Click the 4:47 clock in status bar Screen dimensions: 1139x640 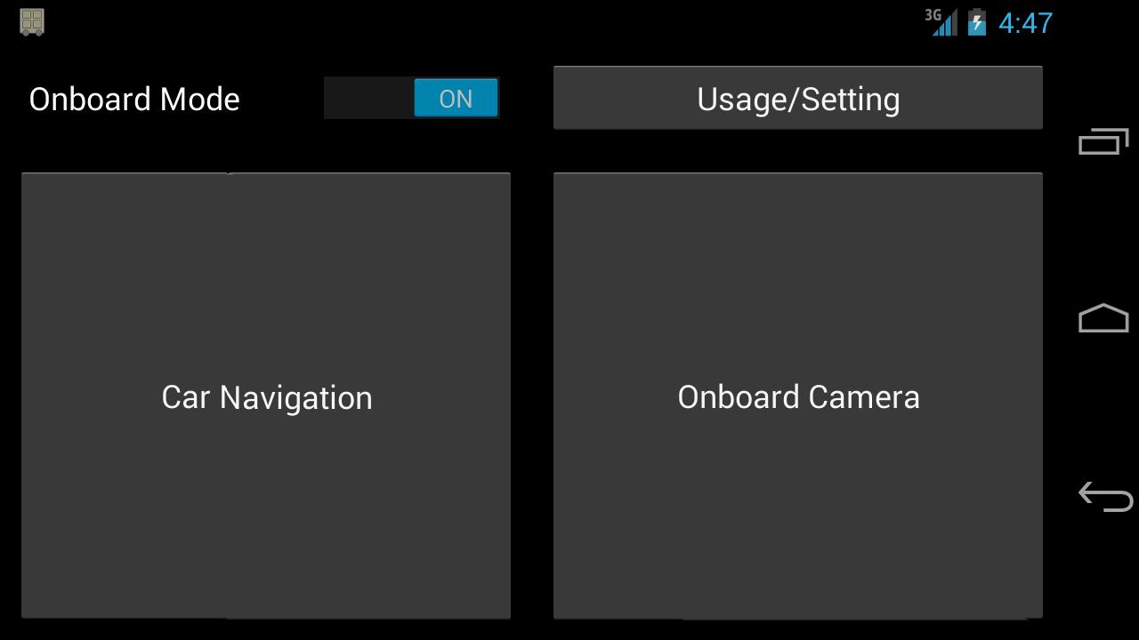click(x=1025, y=23)
